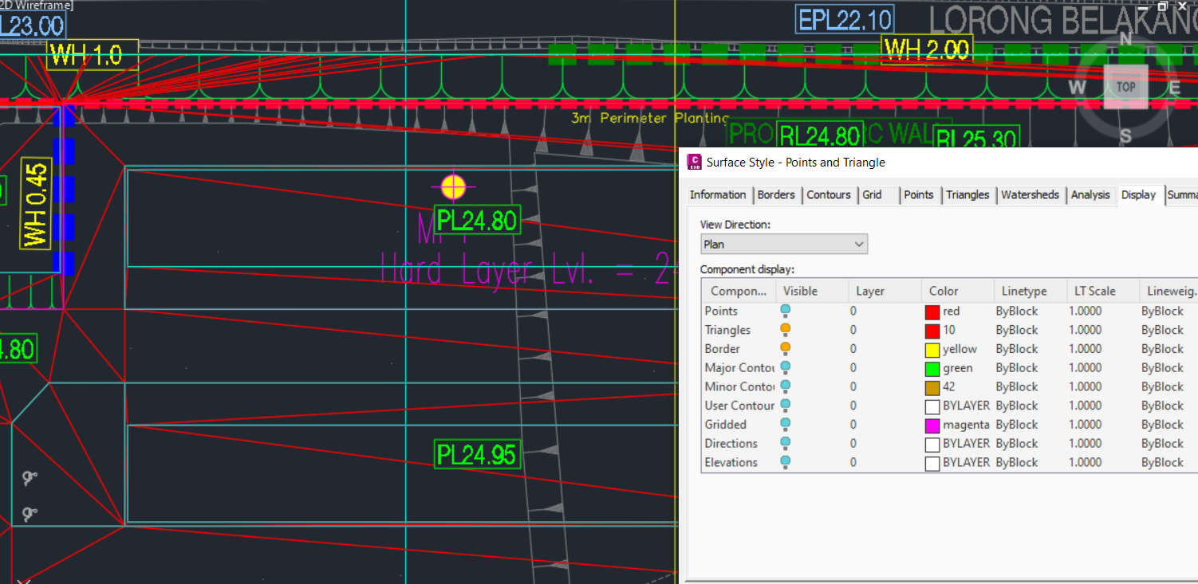Click the yellow Border color swatch
1198x584 pixels.
point(932,349)
